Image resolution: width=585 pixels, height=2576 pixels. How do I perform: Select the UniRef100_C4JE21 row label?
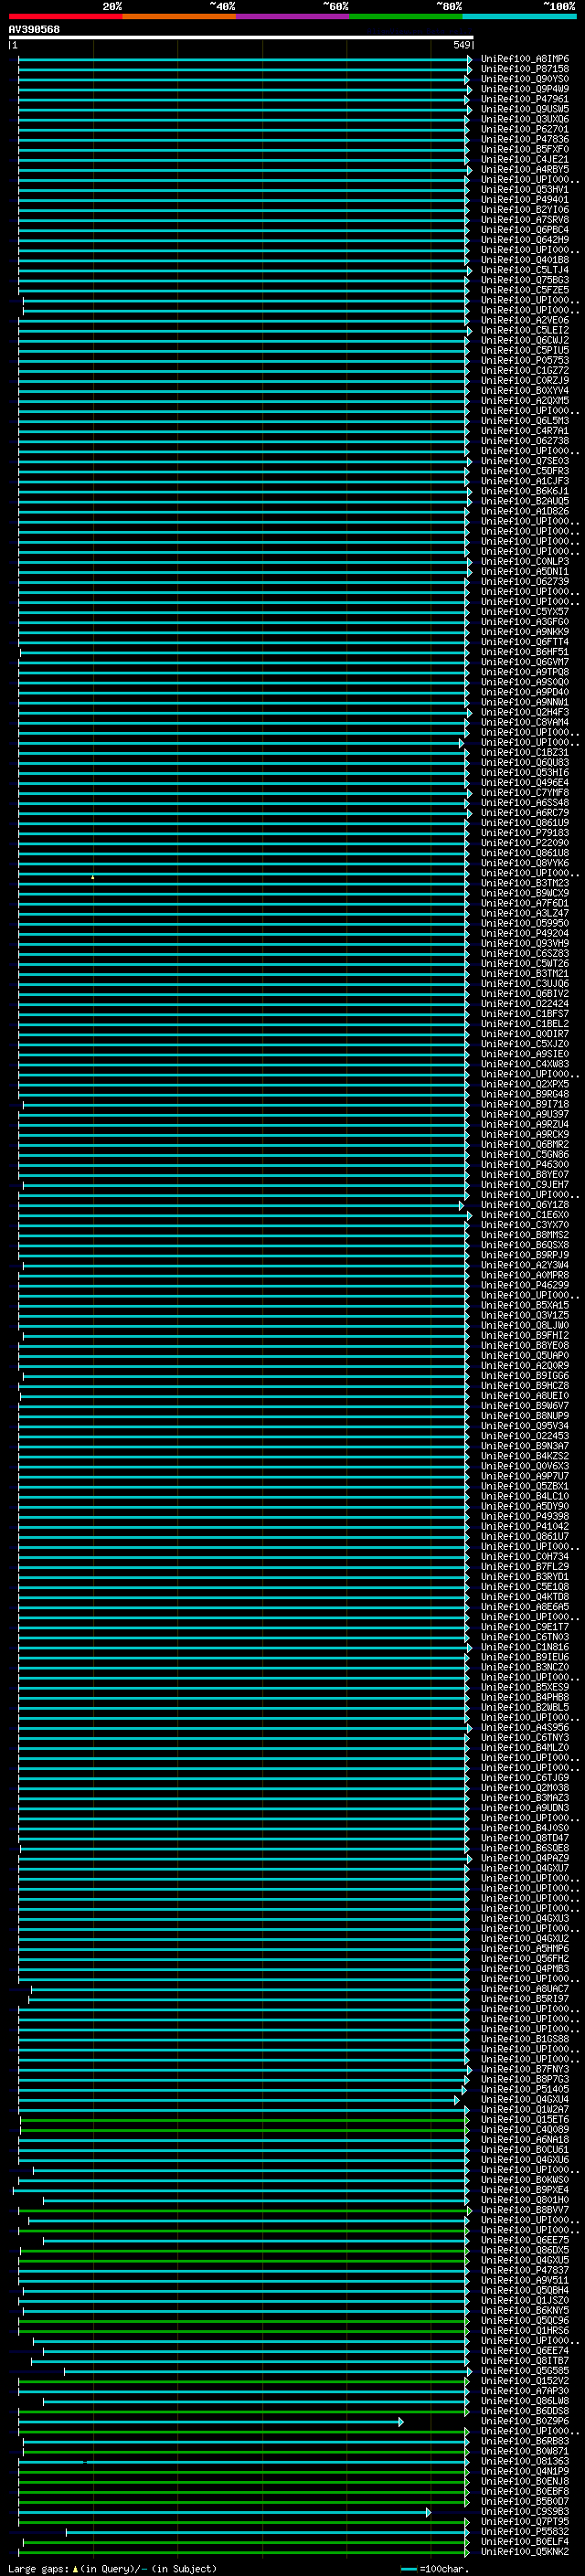point(524,159)
